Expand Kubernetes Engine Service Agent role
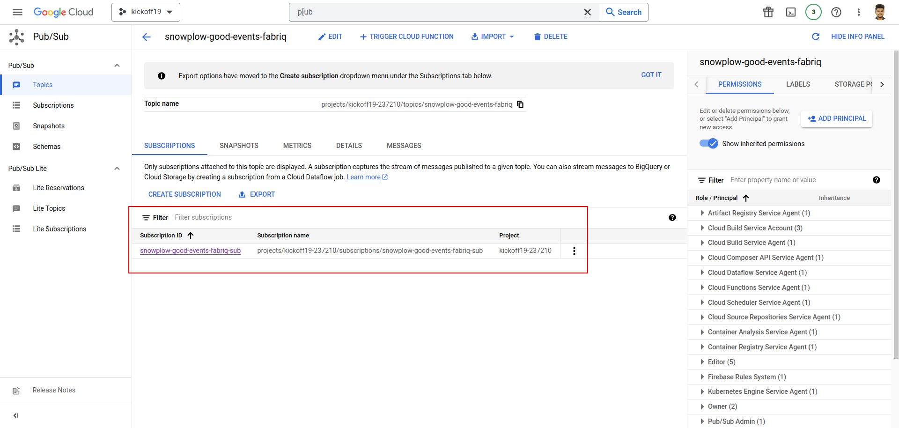Screen dimensions: 899x428 pos(702,391)
